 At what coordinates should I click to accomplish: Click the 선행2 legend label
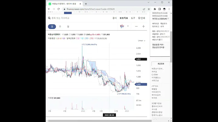[91, 38]
